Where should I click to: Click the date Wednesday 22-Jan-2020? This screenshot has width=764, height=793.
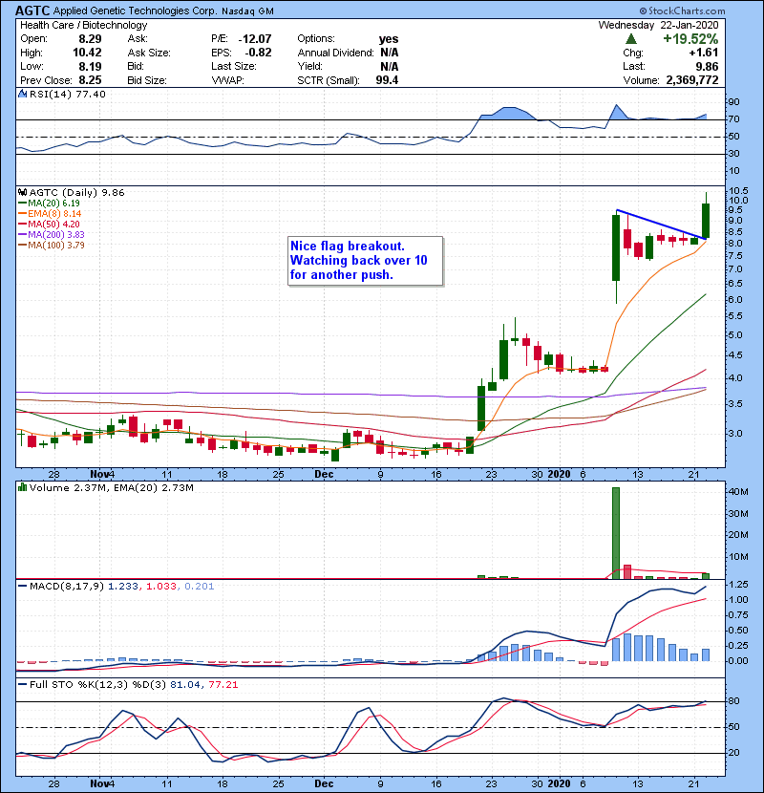[658, 25]
